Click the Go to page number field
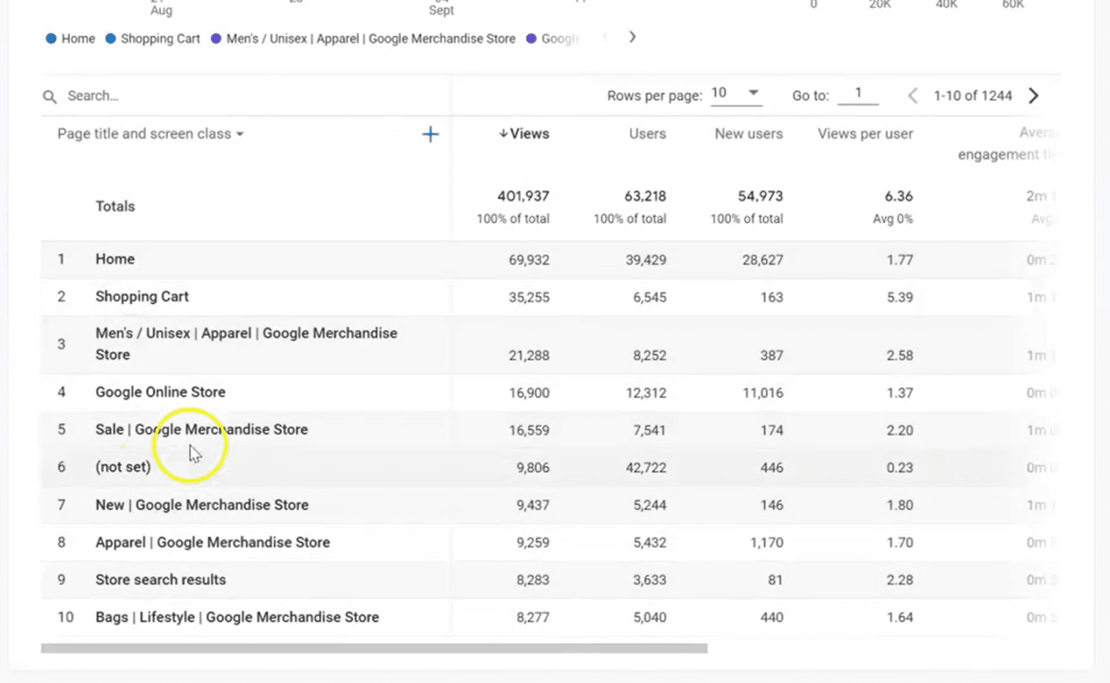 click(x=858, y=94)
